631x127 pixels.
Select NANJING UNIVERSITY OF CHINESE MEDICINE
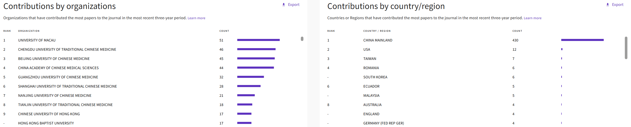coord(55,96)
